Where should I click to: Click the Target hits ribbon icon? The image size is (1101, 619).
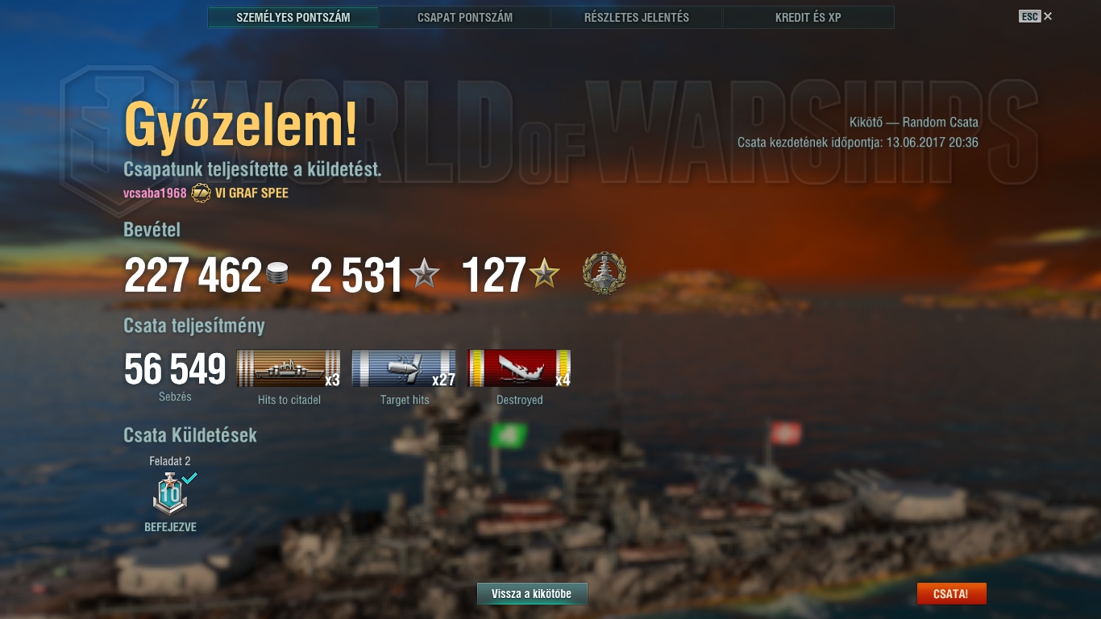(405, 368)
